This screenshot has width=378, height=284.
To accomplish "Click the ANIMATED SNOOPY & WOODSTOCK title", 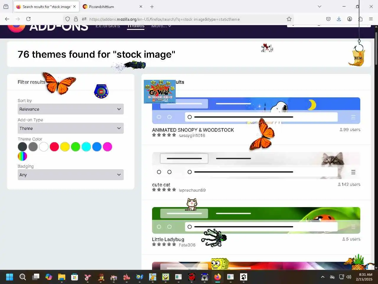I will 193,130.
